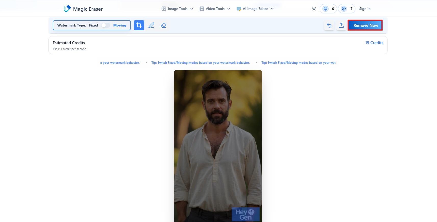Click the Moving watermark label
Image resolution: width=437 pixels, height=222 pixels.
coord(120,25)
